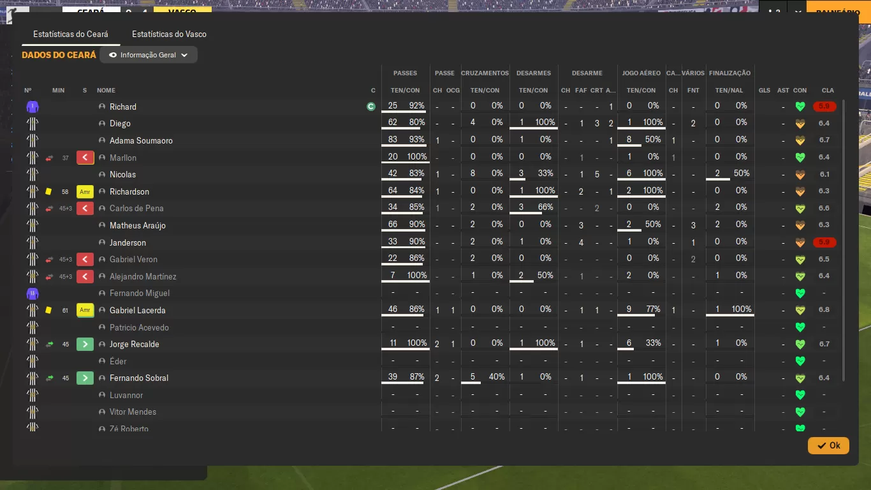Confirm with the Ok button
871x490 pixels.
(828, 445)
